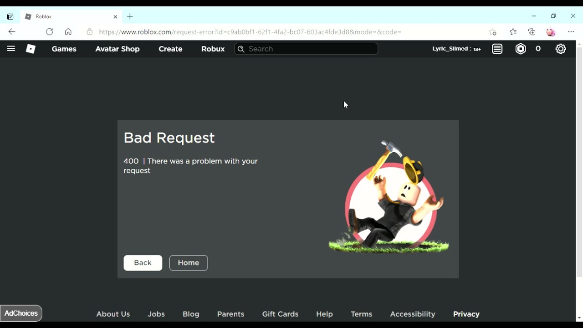Open the browser profile avatar

click(551, 32)
